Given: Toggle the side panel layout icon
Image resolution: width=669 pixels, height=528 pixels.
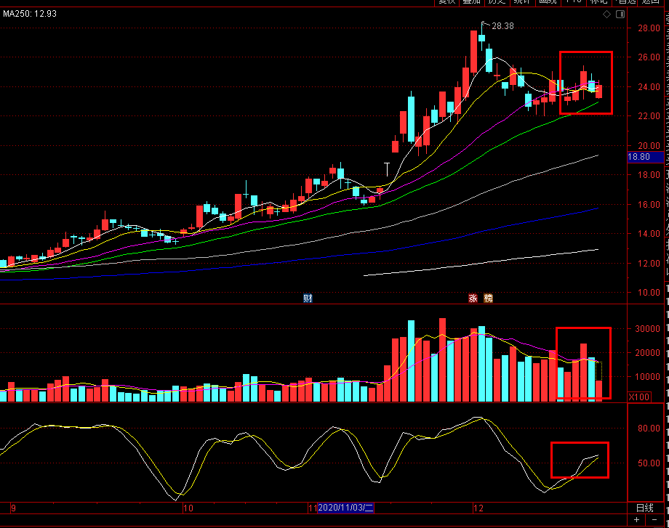Looking at the screenshot, I should (620, 15).
